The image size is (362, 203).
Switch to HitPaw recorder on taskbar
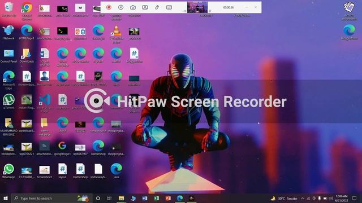(x=192, y=198)
